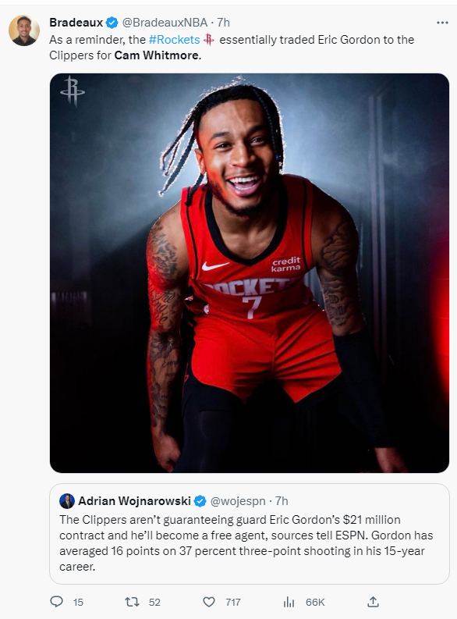This screenshot has width=457, height=619.
Task: Click Wojnarowski's verified checkmark badge
Action: click(x=200, y=501)
